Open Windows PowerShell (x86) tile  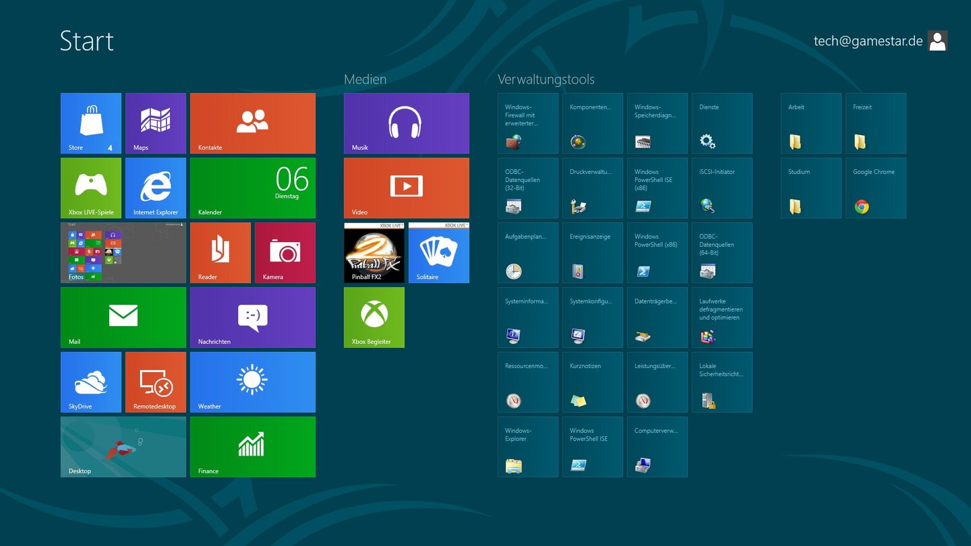[x=657, y=253]
